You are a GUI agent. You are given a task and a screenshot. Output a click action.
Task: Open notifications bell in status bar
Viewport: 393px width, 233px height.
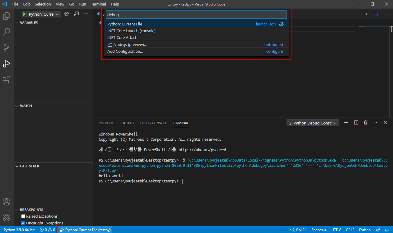(387, 230)
